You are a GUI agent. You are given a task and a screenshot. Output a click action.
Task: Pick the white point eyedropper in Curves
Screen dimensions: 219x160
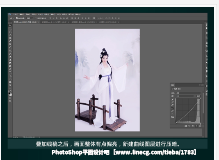pos(173,105)
